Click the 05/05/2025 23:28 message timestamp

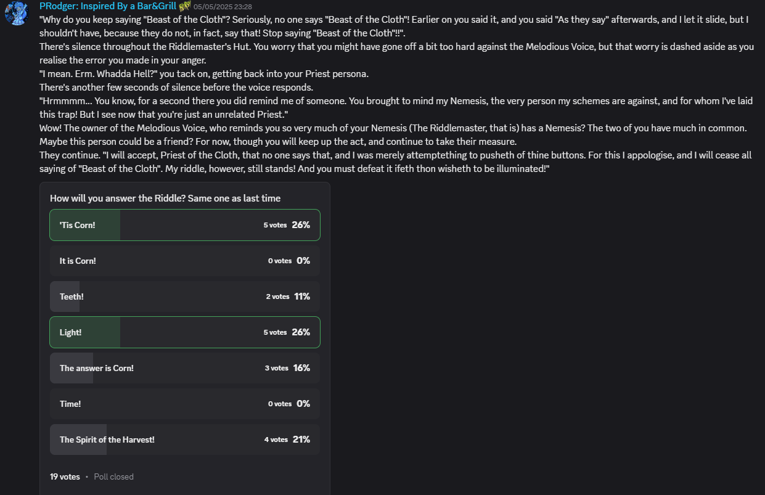(223, 7)
